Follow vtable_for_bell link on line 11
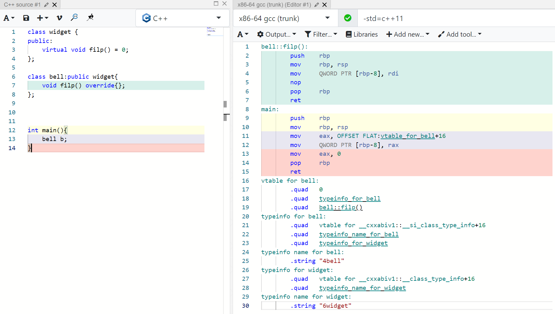This screenshot has height=314, width=555. pos(408,136)
